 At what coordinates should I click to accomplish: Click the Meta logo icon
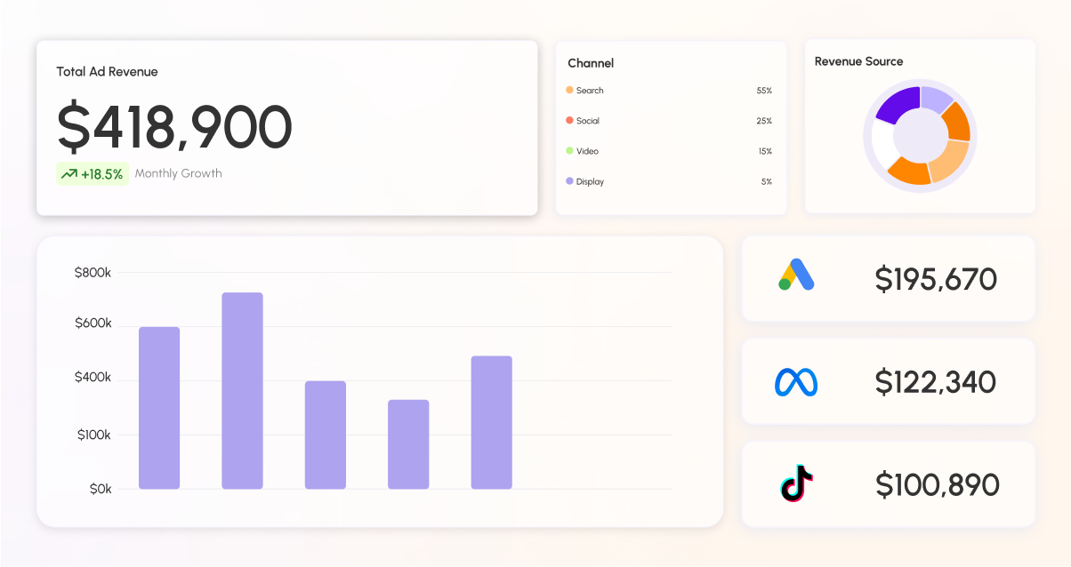coord(796,382)
